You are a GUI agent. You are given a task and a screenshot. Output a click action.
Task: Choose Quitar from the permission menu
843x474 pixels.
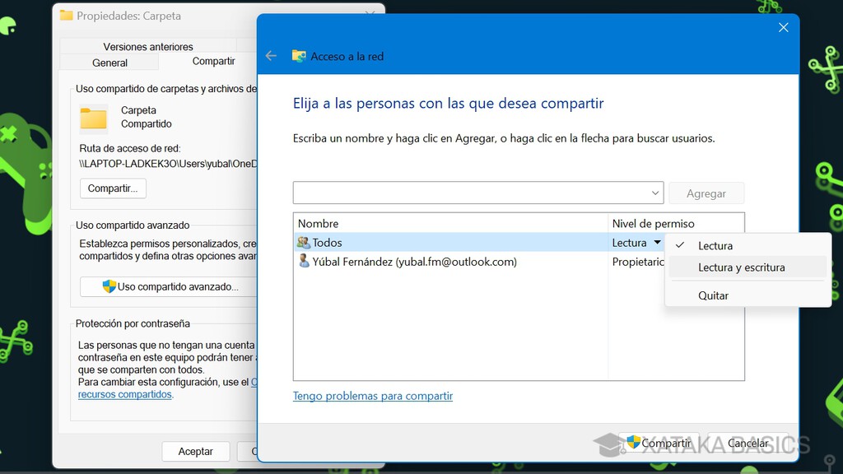tap(714, 295)
